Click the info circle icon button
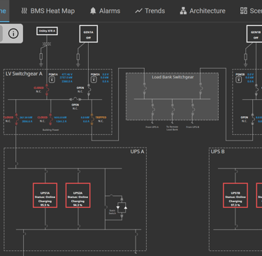 13,34
